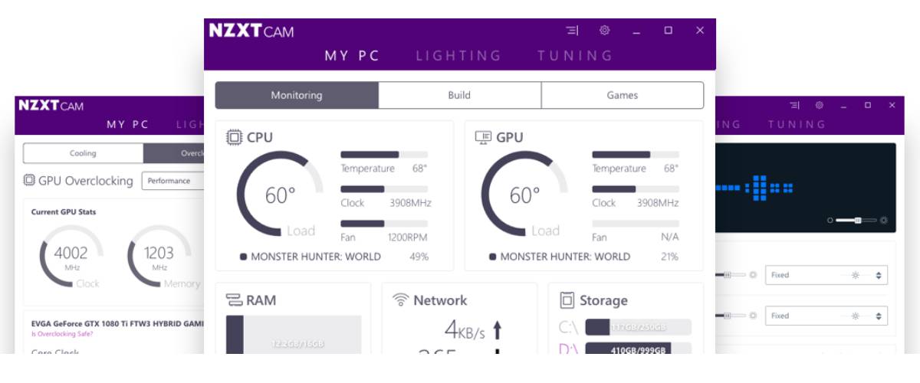Click the CPU chip icon
Viewport: 920px width, 383px height.
click(234, 138)
